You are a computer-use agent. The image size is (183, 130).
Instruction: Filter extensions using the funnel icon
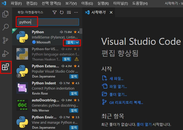(x=55, y=12)
